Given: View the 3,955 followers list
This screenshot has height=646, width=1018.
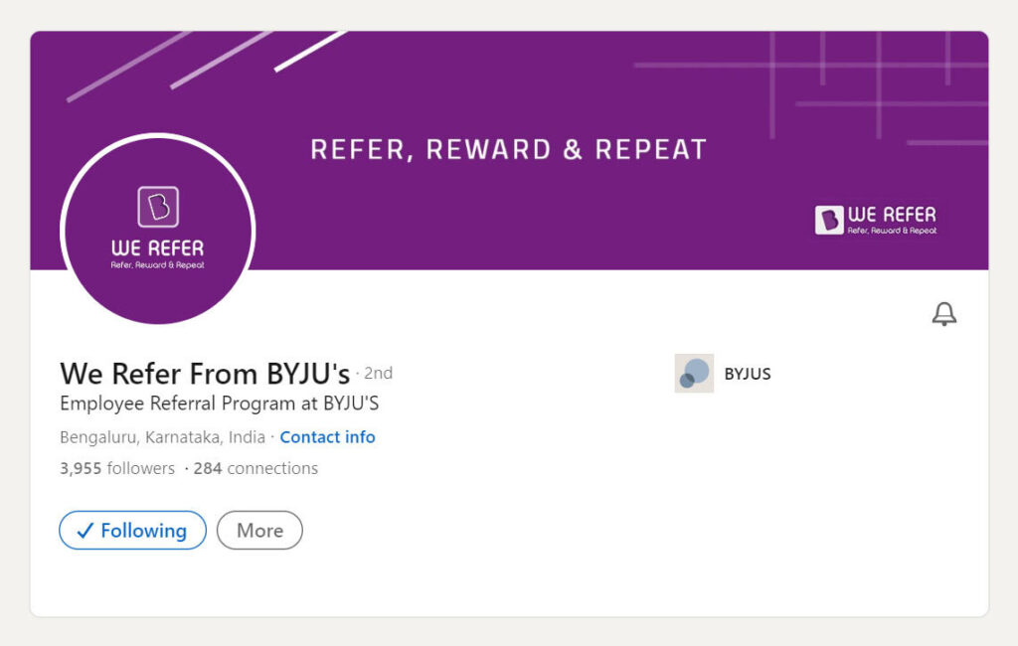Looking at the screenshot, I should point(117,468).
